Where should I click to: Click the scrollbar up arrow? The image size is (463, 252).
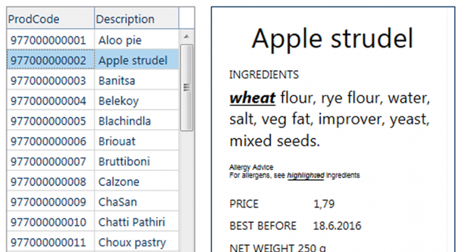[187, 37]
